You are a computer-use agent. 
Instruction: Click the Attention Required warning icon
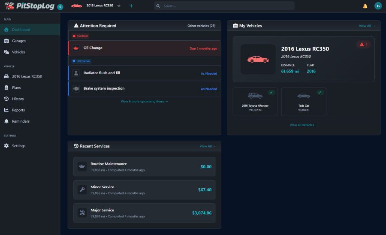coord(76,26)
